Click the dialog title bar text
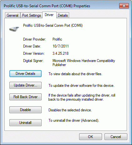Image resolution: width=132 pixels, height=145 pixels. pyautogui.click(x=47, y=6)
